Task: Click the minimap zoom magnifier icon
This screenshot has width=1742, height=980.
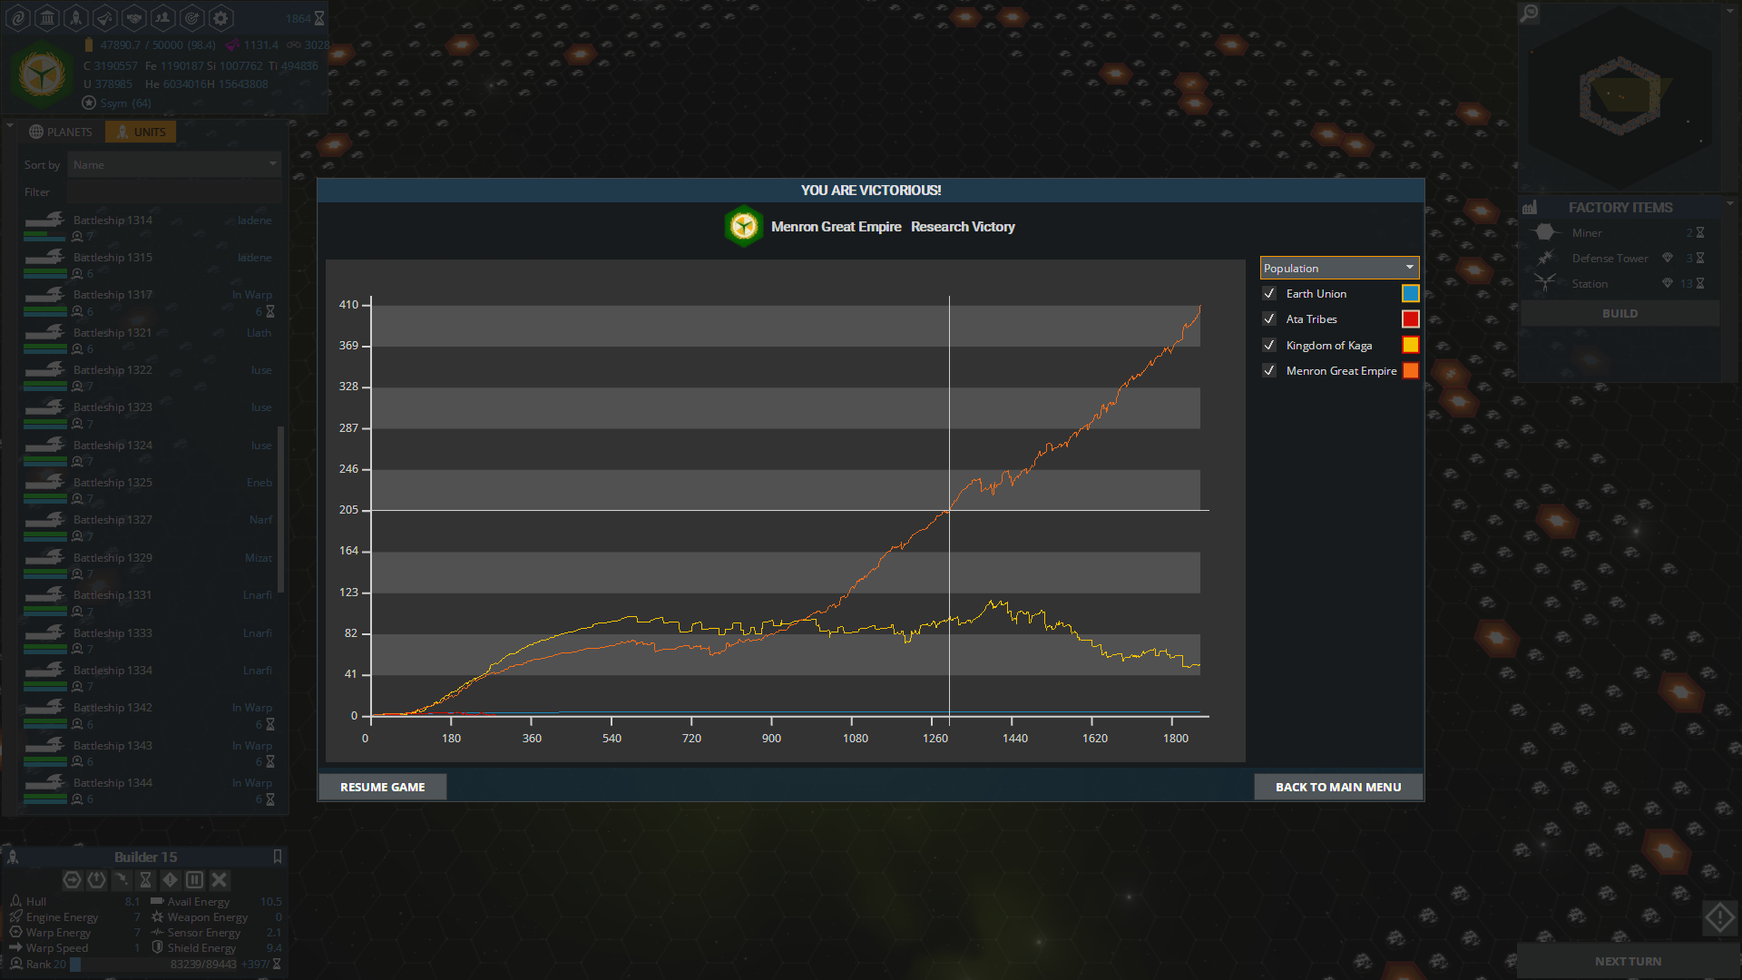Action: tap(1530, 13)
